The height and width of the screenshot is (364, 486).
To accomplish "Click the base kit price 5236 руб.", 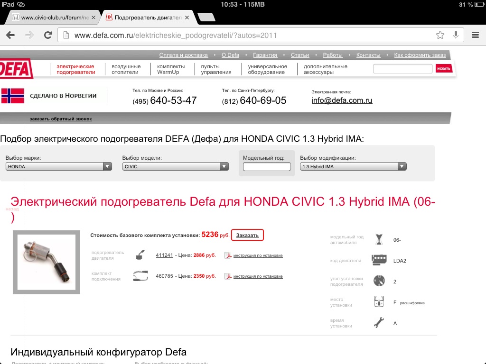I will point(215,235).
